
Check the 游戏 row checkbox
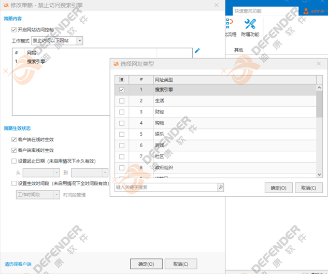coord(122,146)
